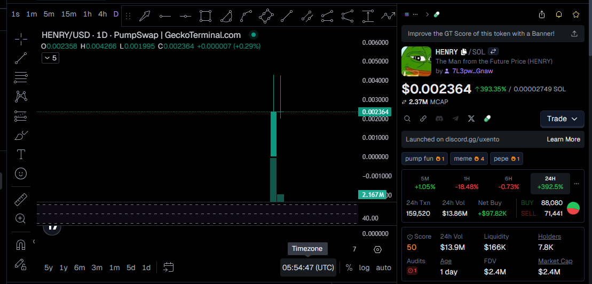
Task: Open creator address 7L3pw…Gnaw
Action: tap(472, 71)
